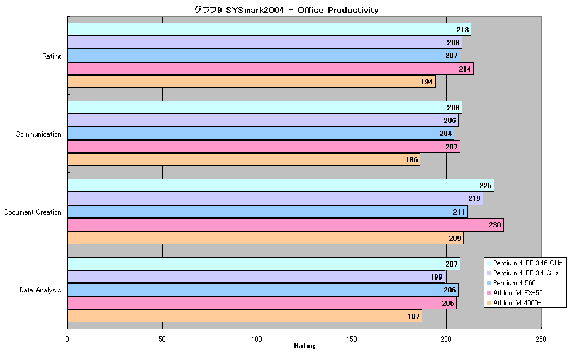Click the Athlon 64 4000+ legend swatch
The width and height of the screenshot is (570, 354).
pos(489,303)
